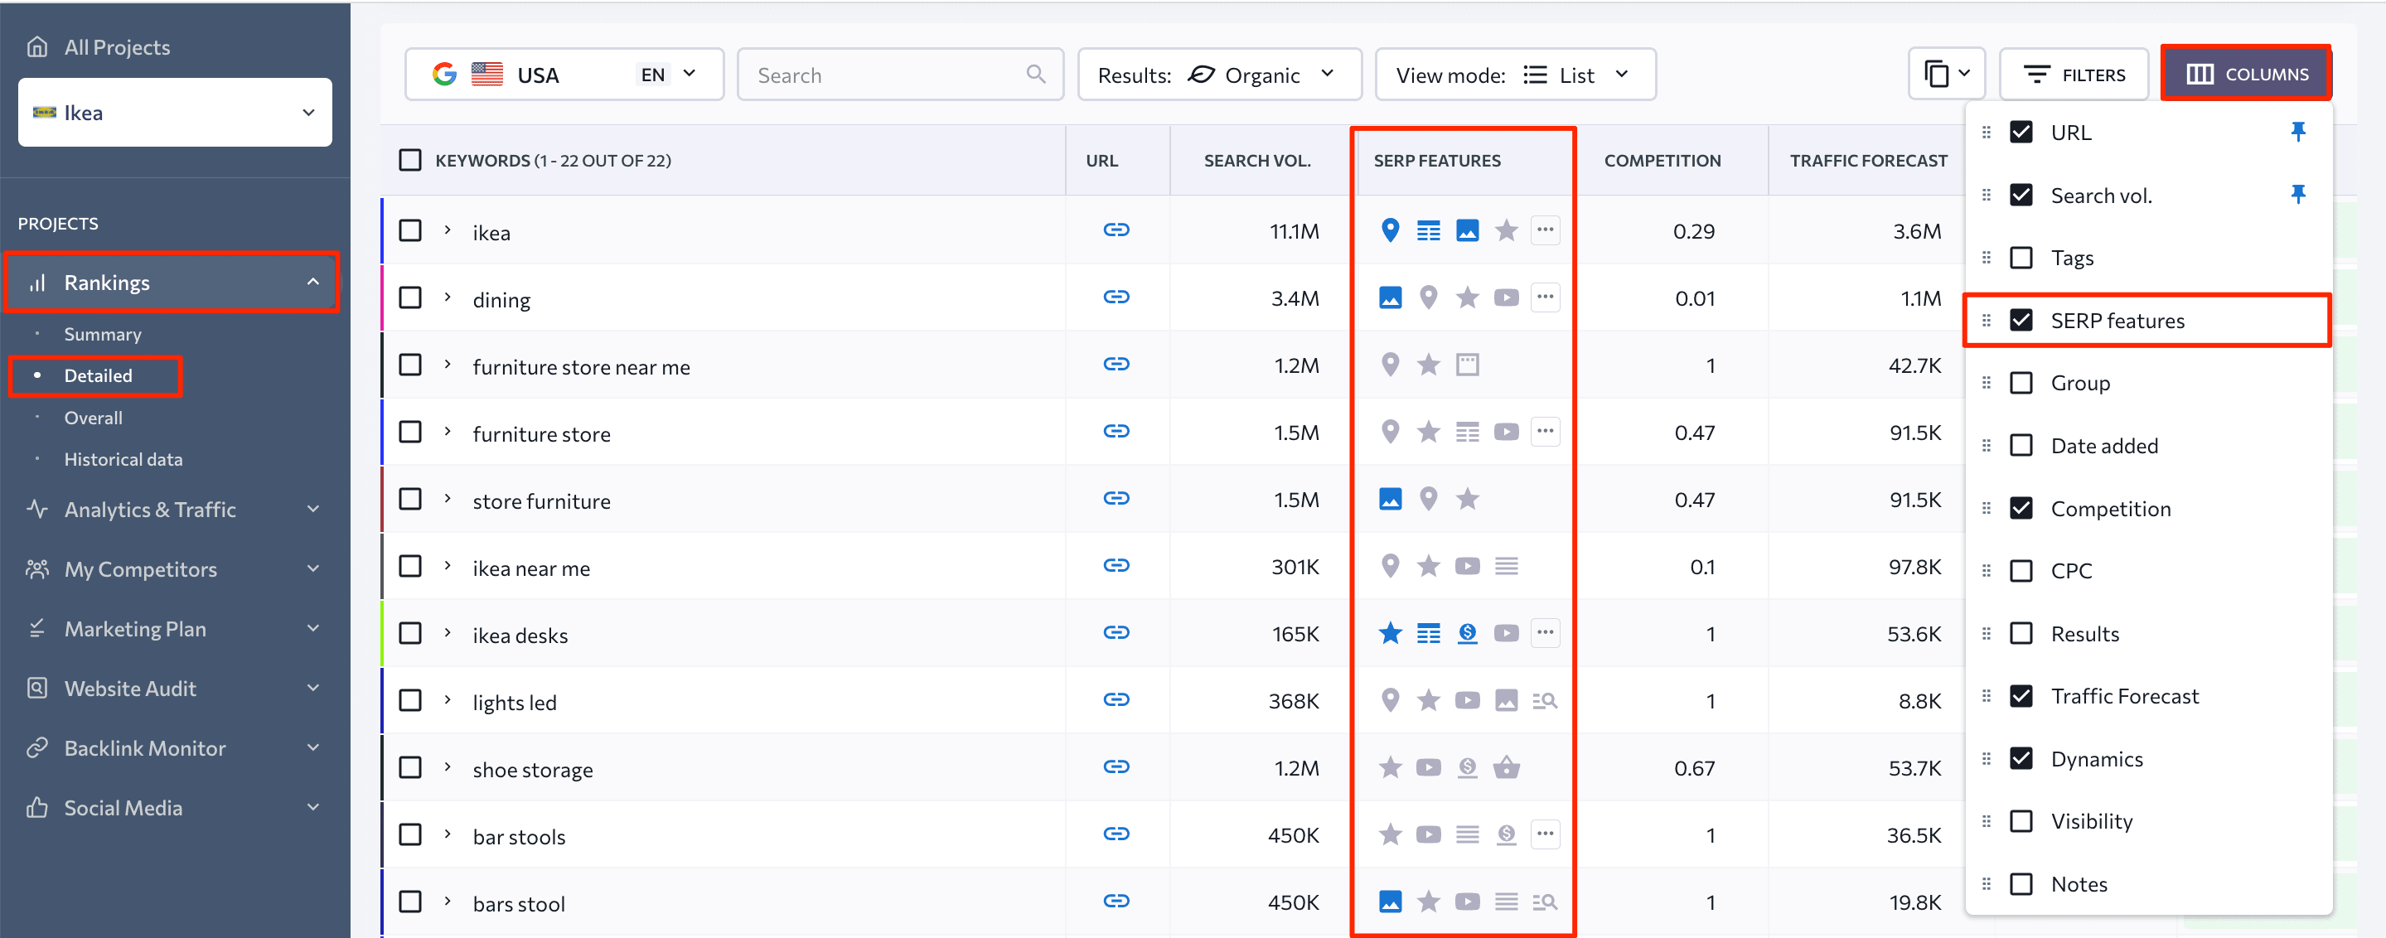Enable the Notes column checkbox
2386x938 pixels.
[x=2021, y=884]
